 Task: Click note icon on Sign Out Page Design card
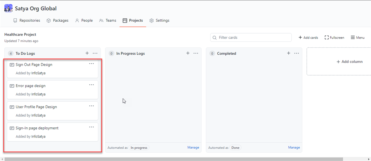(12, 65)
